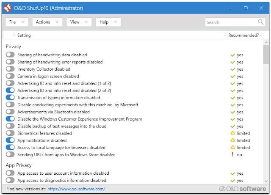
Task: Click dropdown arrow next to View
Action: point(86,22)
